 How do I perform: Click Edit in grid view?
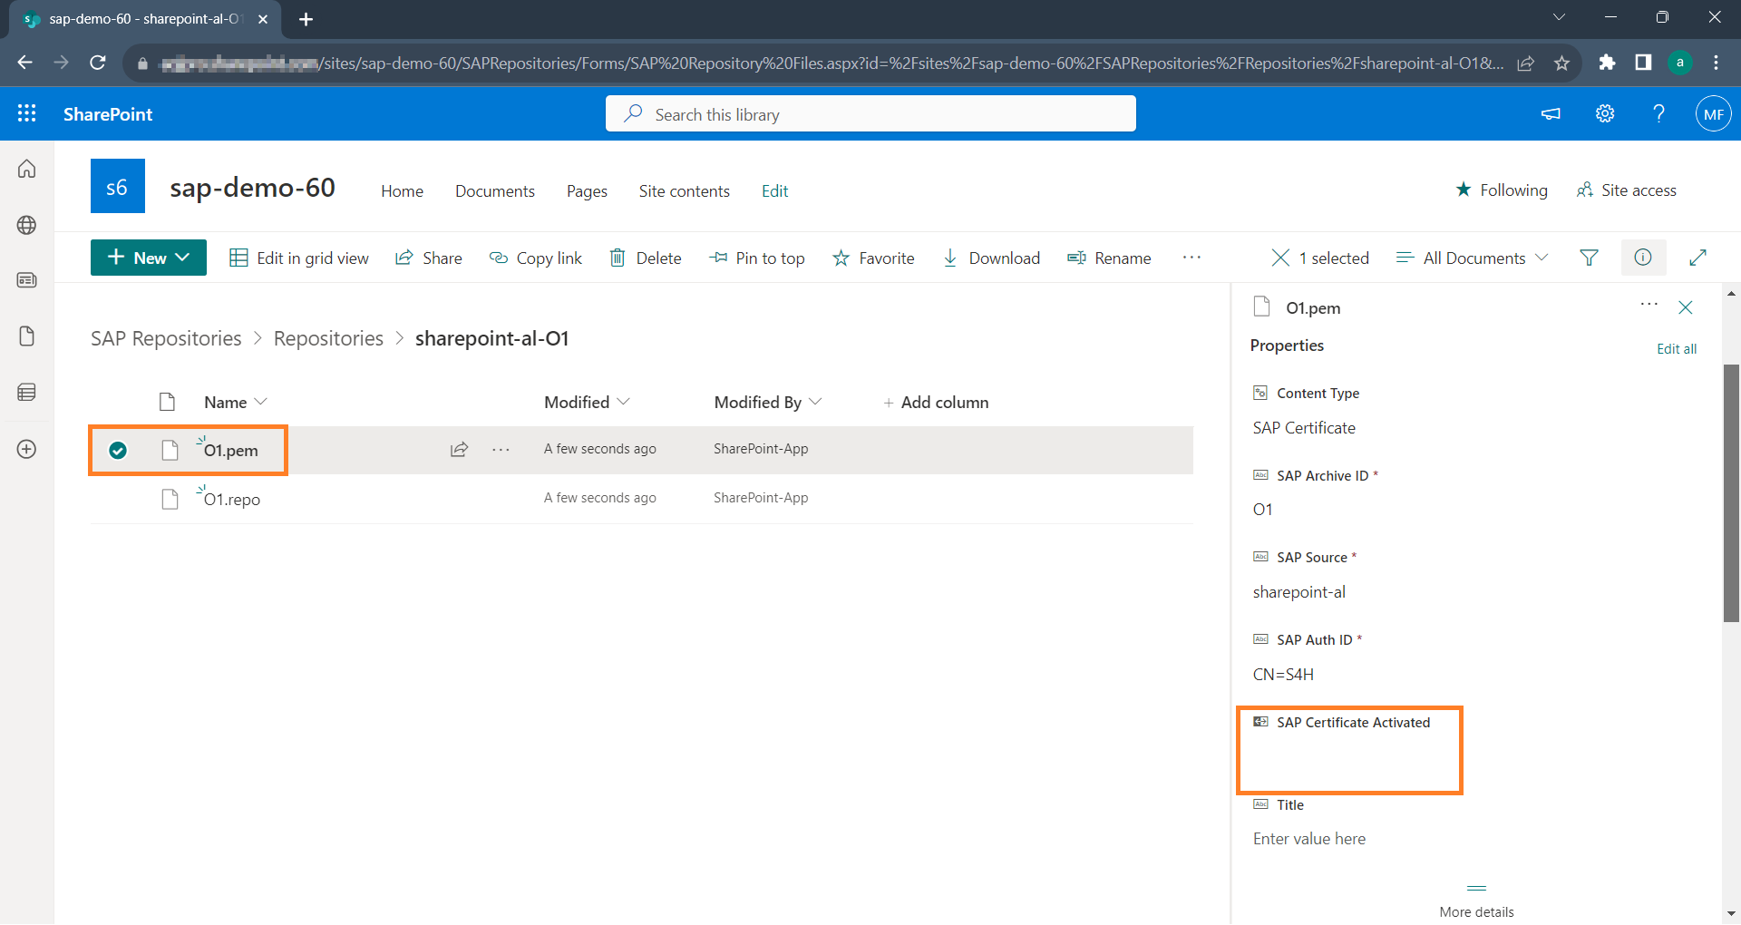(299, 258)
